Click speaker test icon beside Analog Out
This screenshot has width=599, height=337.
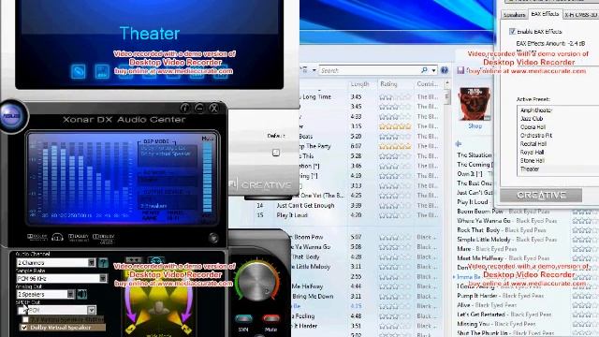tap(82, 294)
